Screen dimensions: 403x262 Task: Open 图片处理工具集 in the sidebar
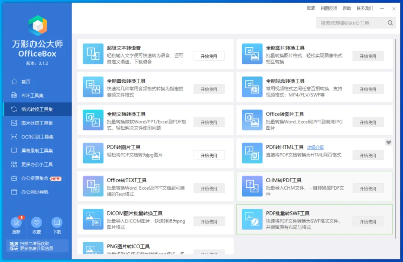[37, 123]
